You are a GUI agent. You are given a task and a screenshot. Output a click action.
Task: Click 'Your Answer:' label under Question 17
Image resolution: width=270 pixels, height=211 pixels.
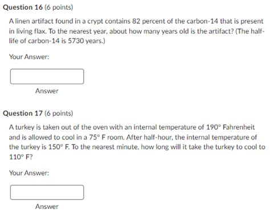(29, 173)
